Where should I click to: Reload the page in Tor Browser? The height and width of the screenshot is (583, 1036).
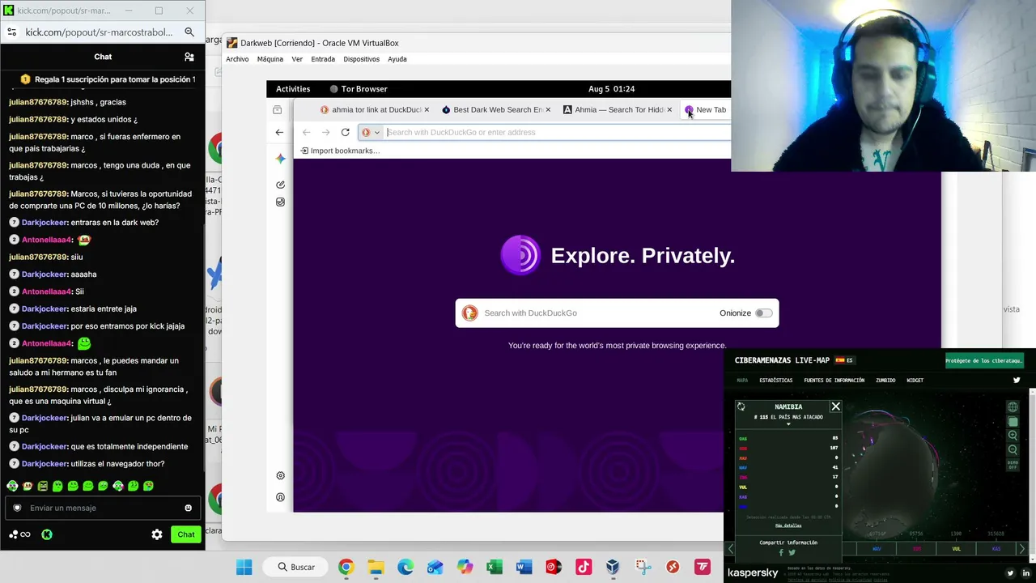346,132
